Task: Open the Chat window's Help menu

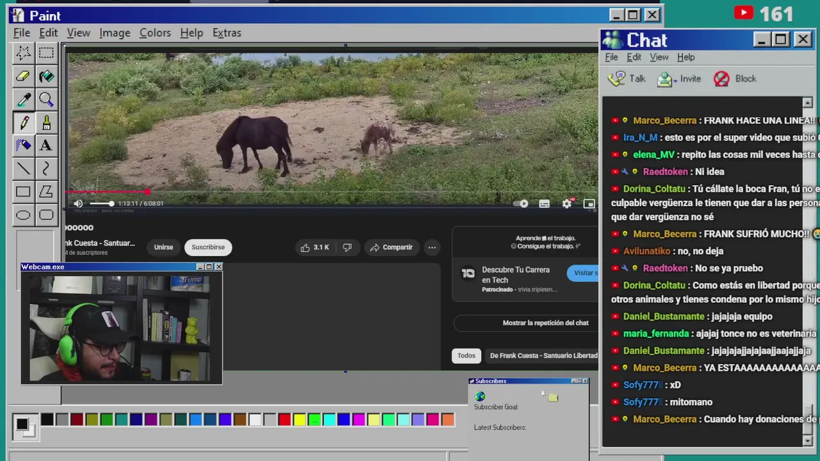Action: pos(685,57)
